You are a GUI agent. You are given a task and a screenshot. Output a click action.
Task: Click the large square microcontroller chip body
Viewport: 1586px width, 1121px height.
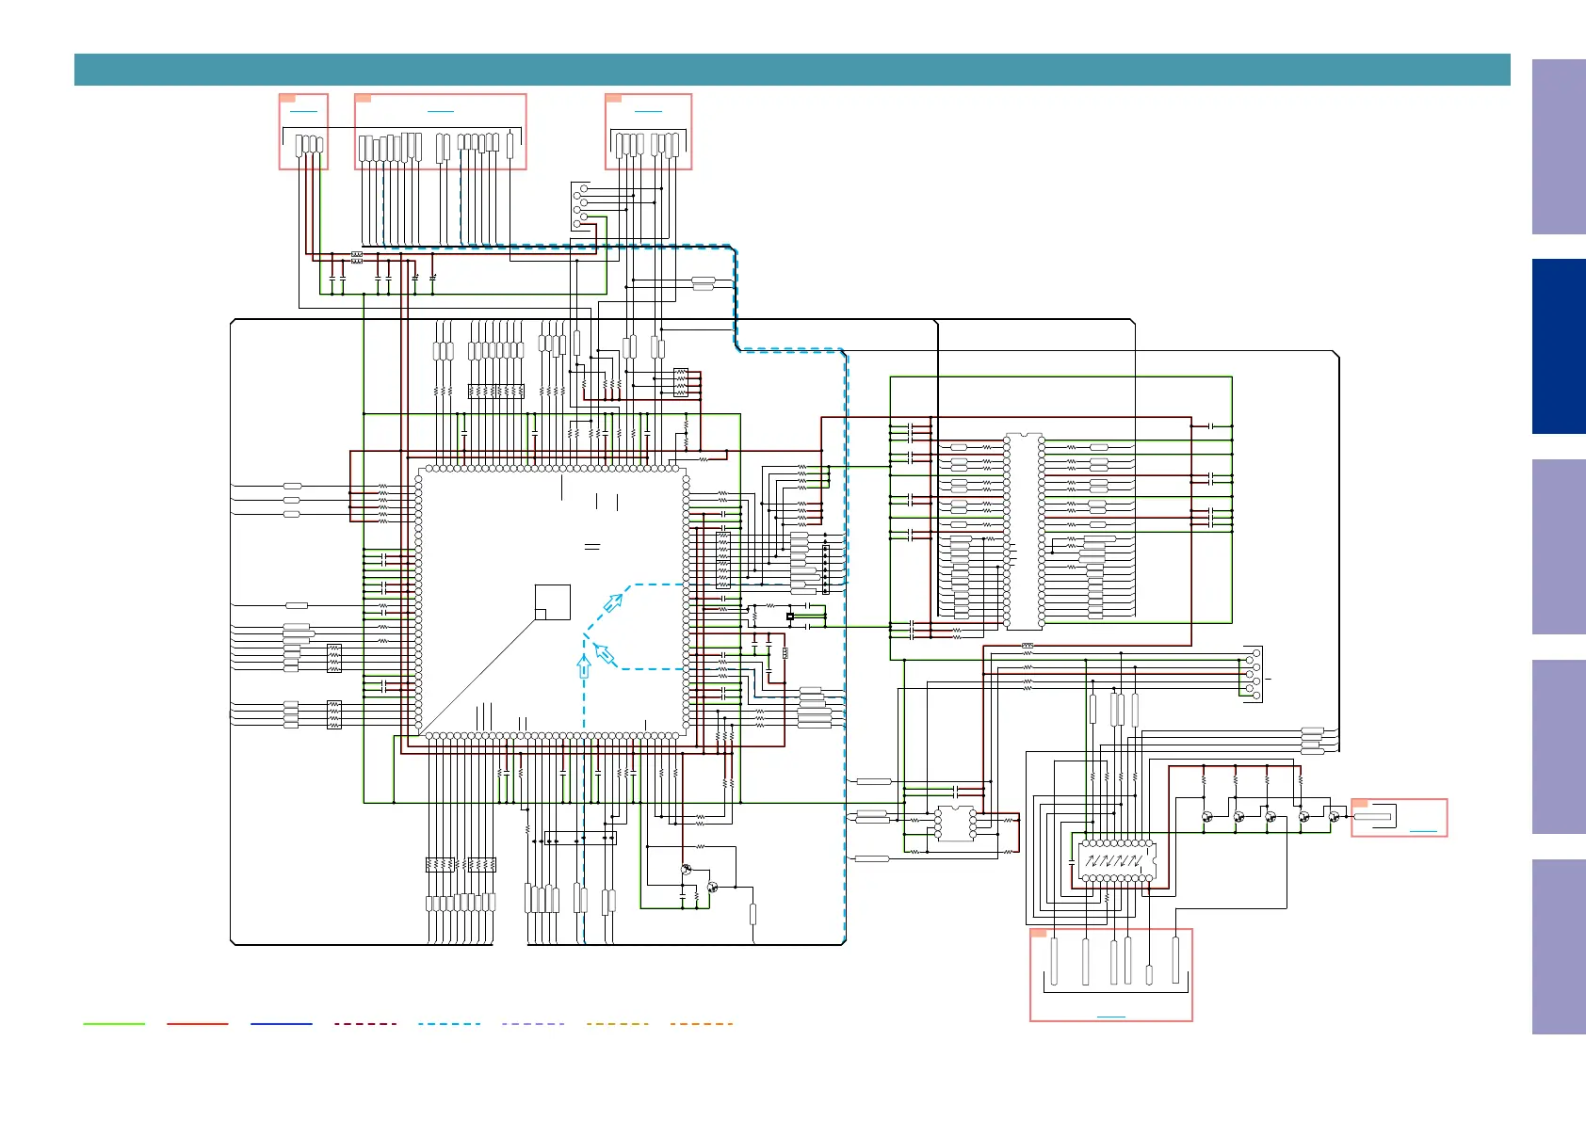[x=552, y=601]
